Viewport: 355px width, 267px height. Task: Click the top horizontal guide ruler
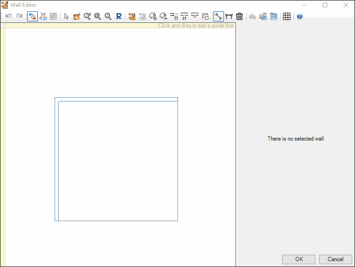click(120, 25)
